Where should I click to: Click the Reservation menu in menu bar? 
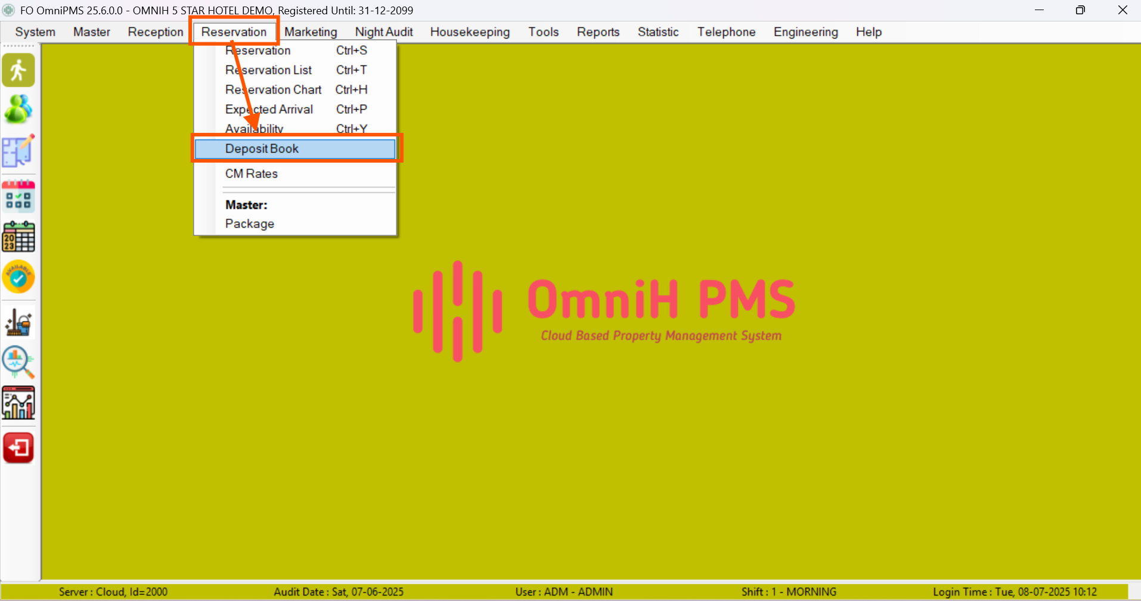pyautogui.click(x=234, y=32)
